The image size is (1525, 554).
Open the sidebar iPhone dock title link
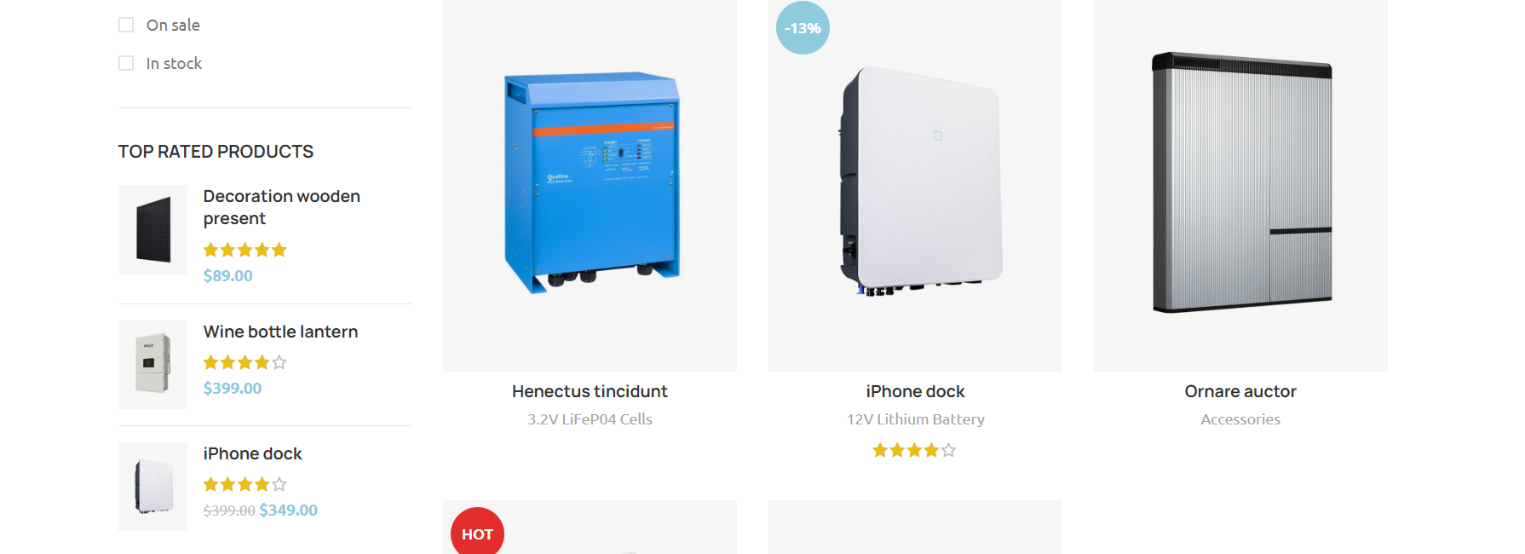[x=252, y=453]
